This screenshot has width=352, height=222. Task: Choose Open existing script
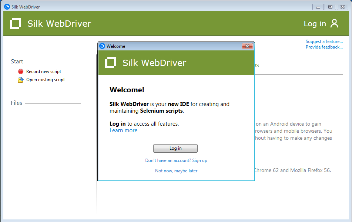click(46, 80)
